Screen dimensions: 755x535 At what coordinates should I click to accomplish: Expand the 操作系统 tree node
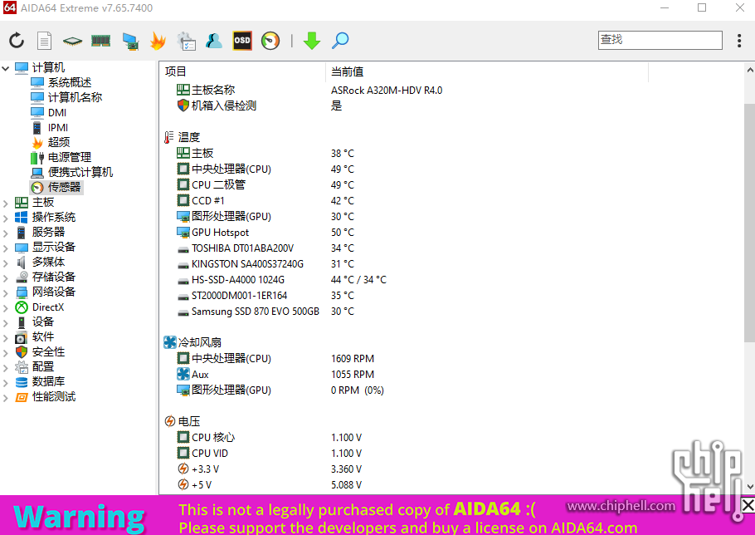6,218
